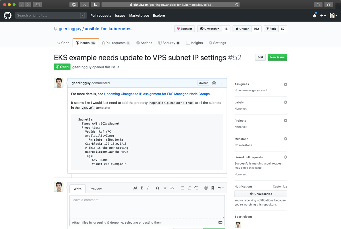
Task: Open the participant avatar thumbnail
Action: 238,225
